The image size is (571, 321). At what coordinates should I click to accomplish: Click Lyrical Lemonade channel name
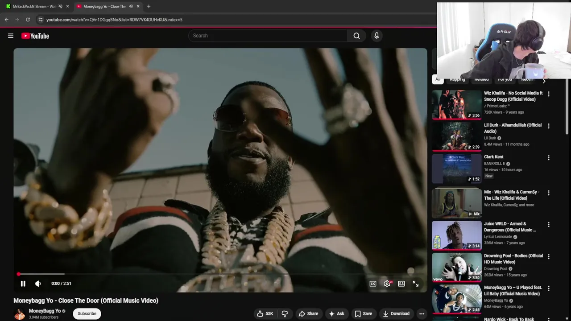[498, 237]
